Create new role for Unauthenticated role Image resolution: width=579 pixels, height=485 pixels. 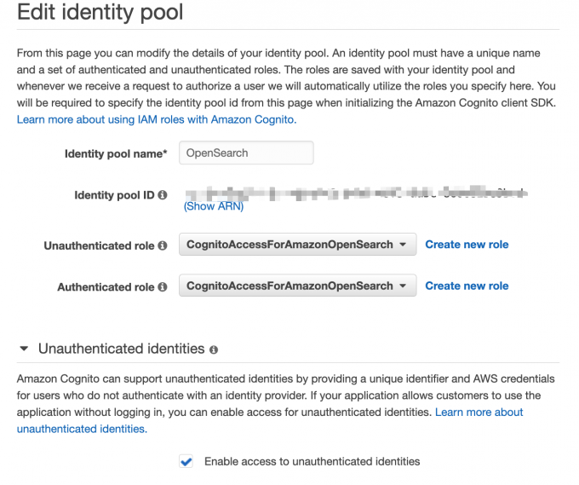[467, 245]
